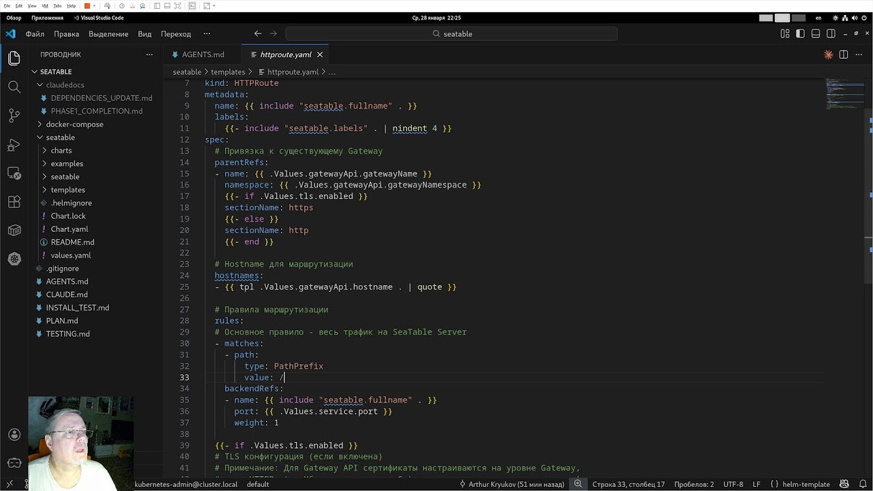Click the seatable command center search field
The height and width of the screenshot is (491, 873).
(x=452, y=33)
